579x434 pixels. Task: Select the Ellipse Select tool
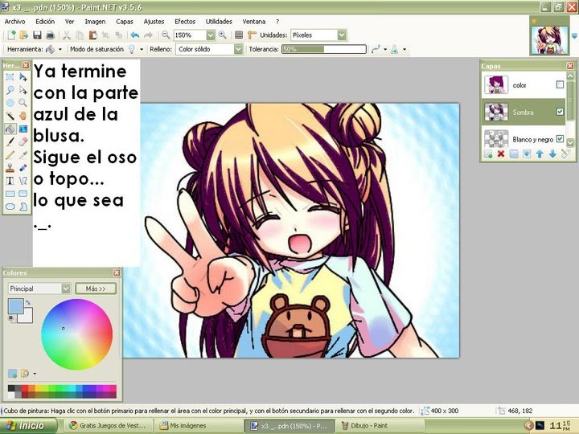pyautogui.click(x=10, y=103)
